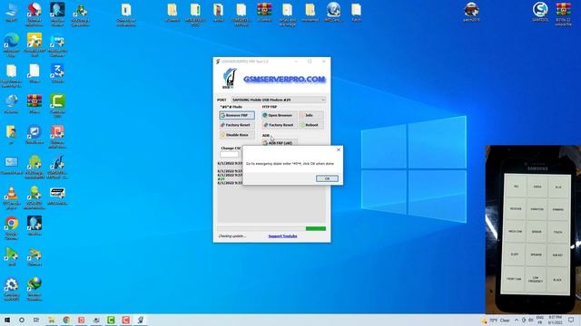Click Factory Reset under *#0*# Mode

point(237,125)
